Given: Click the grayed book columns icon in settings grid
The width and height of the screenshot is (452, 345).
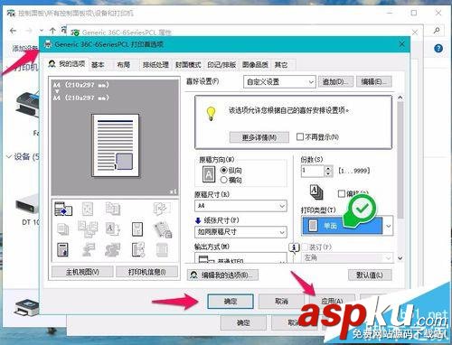Looking at the screenshot, I should click(163, 249).
